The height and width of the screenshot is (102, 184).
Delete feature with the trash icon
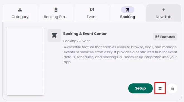point(172,88)
